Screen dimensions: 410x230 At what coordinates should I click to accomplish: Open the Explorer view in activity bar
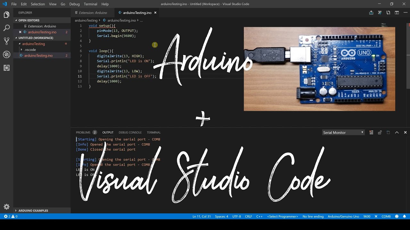coord(6,15)
